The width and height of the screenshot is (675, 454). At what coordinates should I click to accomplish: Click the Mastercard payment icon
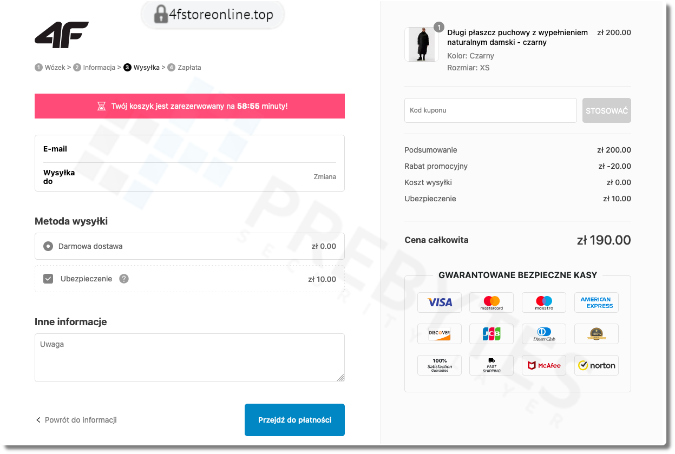pyautogui.click(x=491, y=302)
